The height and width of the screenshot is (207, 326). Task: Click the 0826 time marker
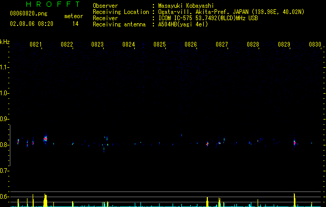(x=191, y=45)
